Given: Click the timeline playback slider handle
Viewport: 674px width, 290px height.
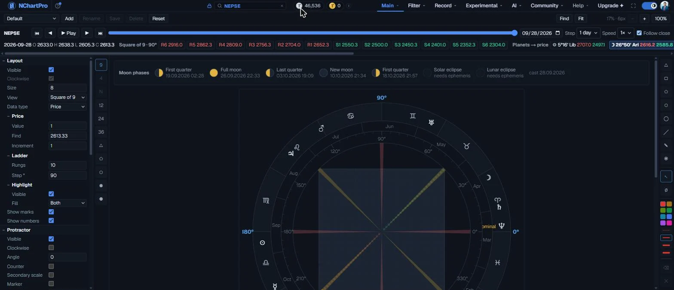Looking at the screenshot, I should pos(515,33).
